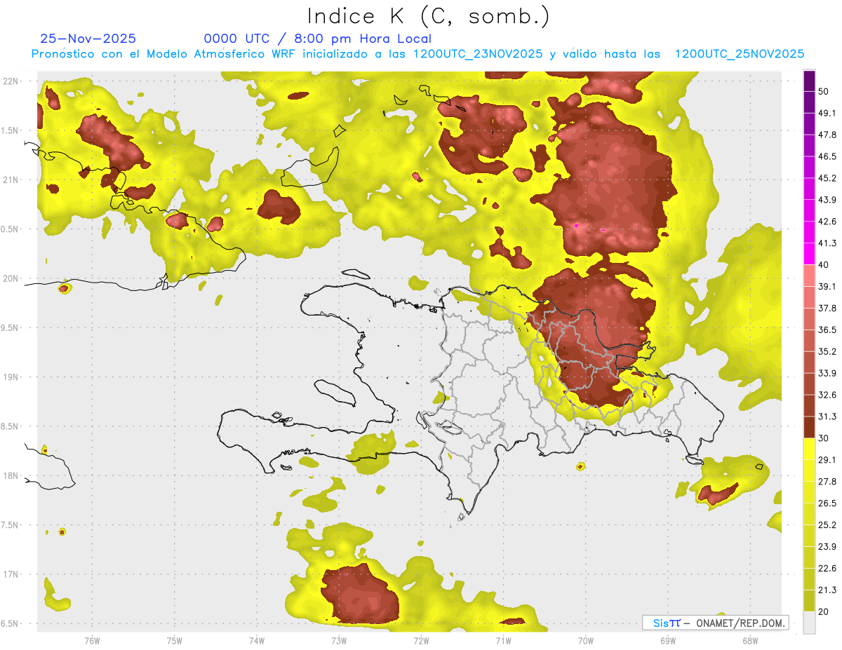Image resolution: width=842 pixels, height=650 pixels.
Task: Click the "ONAMET/REP.DOM." credit label
Action: [x=740, y=623]
